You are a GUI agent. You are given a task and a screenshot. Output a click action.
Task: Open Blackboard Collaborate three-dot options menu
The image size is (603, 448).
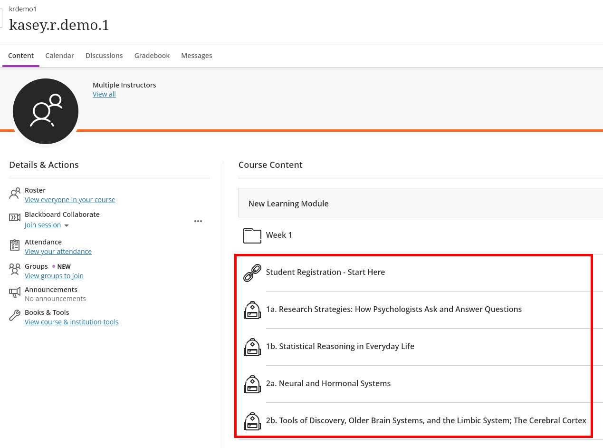coord(198,221)
